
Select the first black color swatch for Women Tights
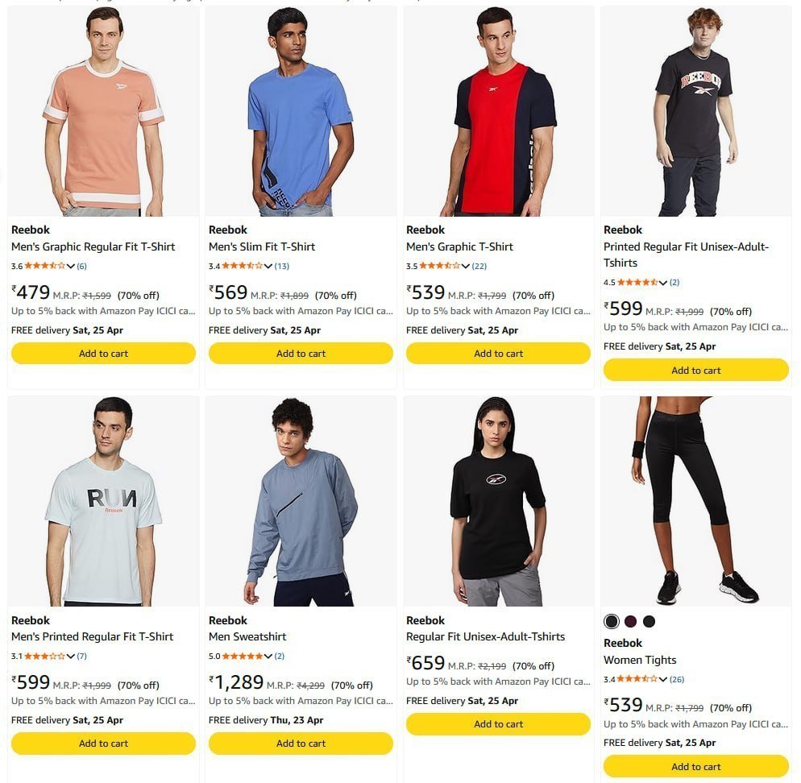[612, 621]
